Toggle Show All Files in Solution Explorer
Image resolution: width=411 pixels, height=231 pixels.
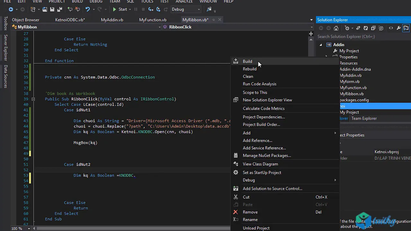[381, 28]
